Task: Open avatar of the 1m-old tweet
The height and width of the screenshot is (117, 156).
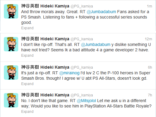Action: 11,11
